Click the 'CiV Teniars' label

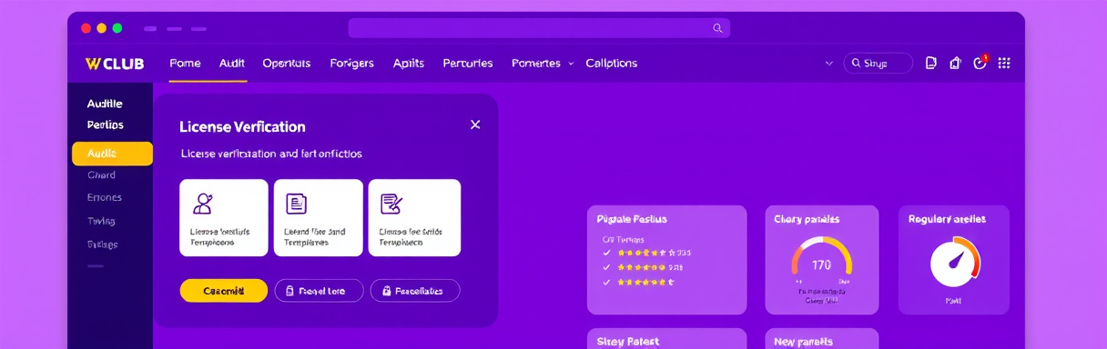pos(624,239)
